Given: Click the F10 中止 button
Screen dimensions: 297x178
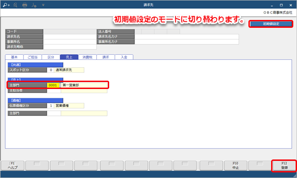Looking at the screenshot, I should click(235, 165).
